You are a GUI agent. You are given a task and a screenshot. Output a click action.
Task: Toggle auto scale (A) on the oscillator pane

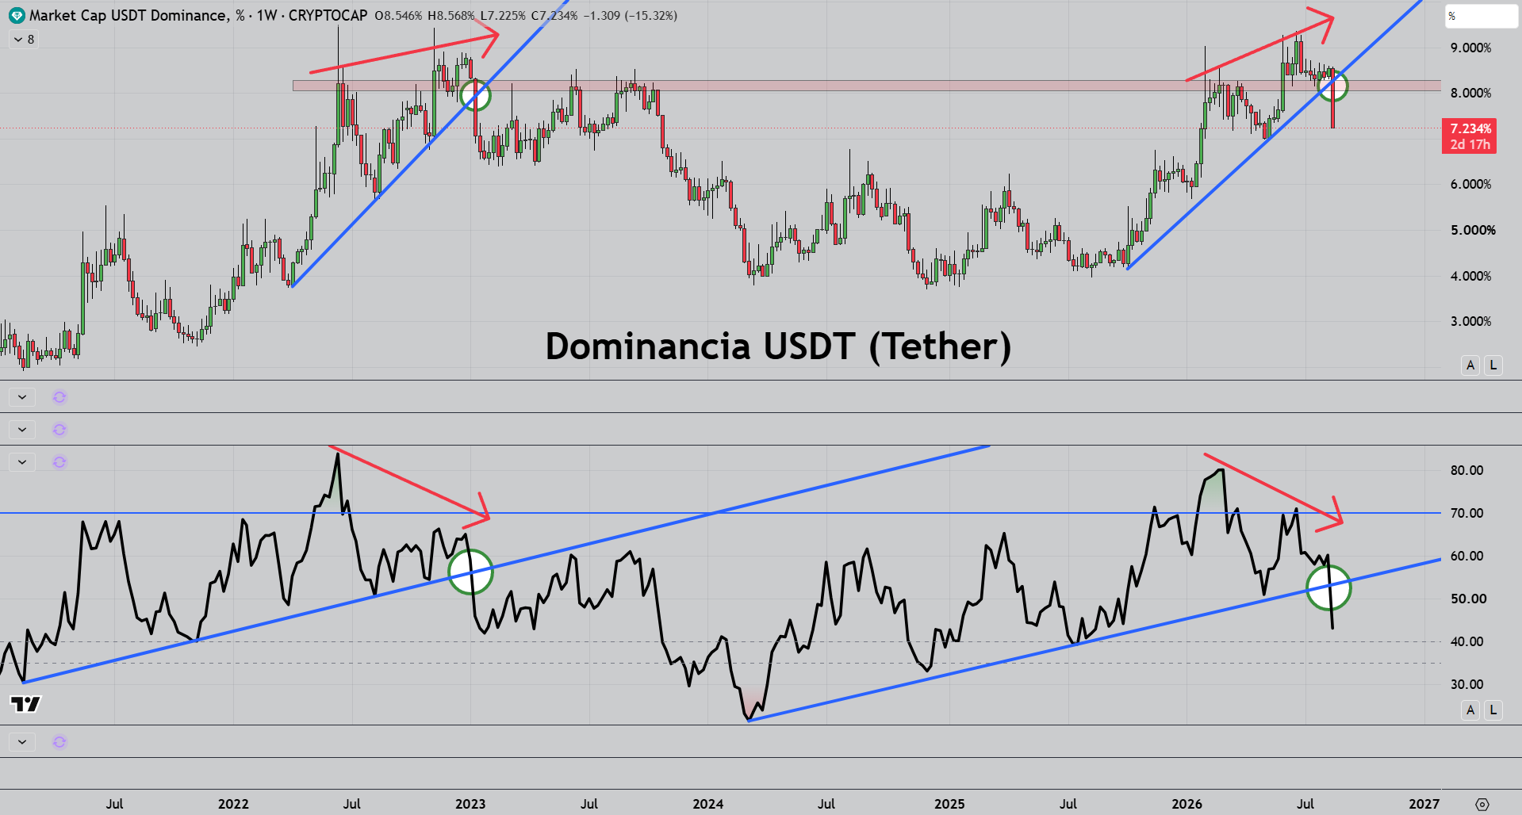pos(1470,710)
